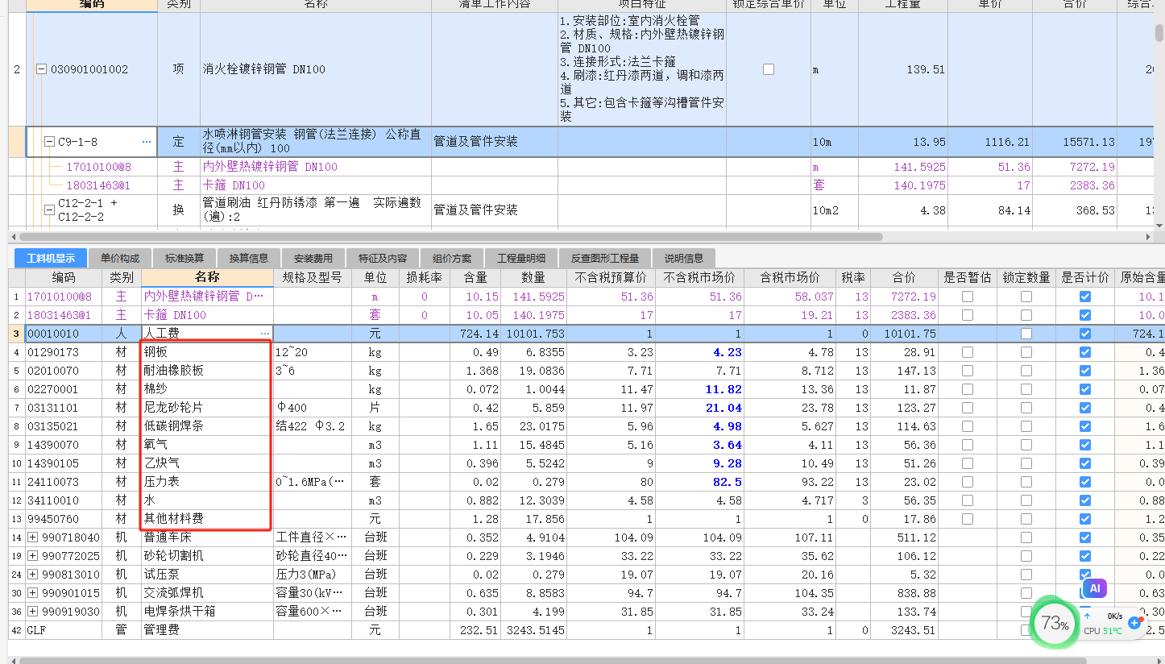Expand machine row 990813010 试压泵
This screenshot has height=664, width=1165.
click(33, 575)
